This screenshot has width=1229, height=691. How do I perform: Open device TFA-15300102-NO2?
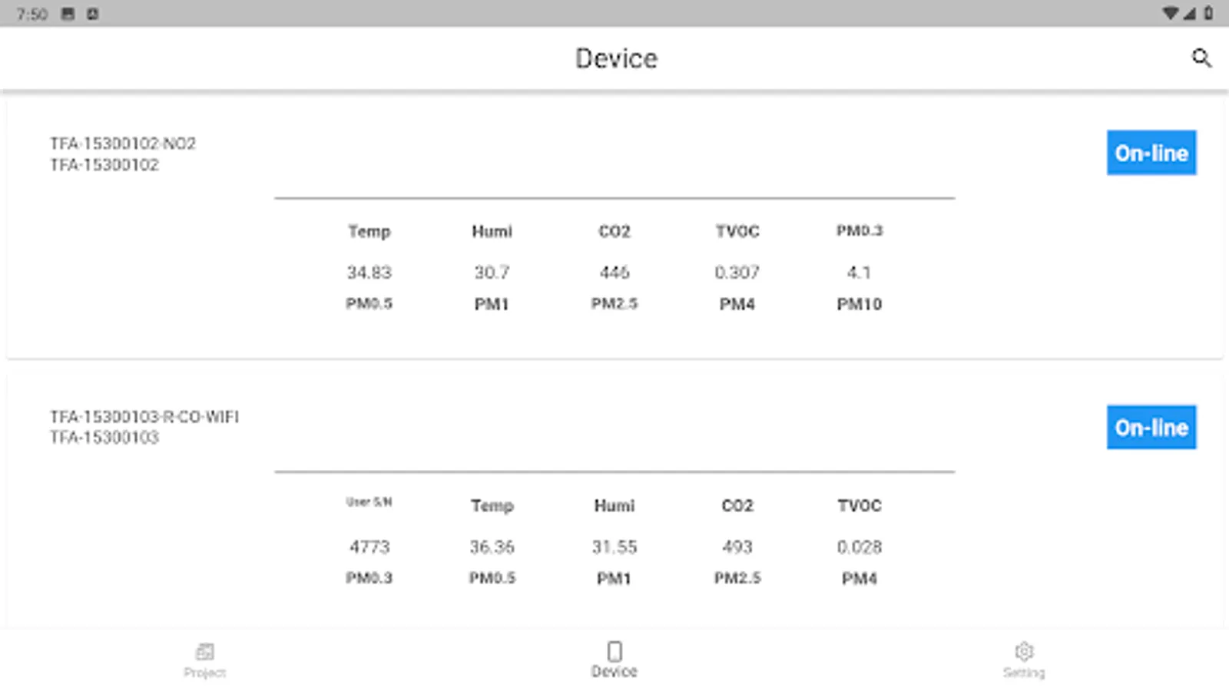[x=123, y=144]
